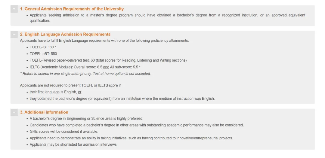Click the italic single attempt footnote

[x=85, y=74]
